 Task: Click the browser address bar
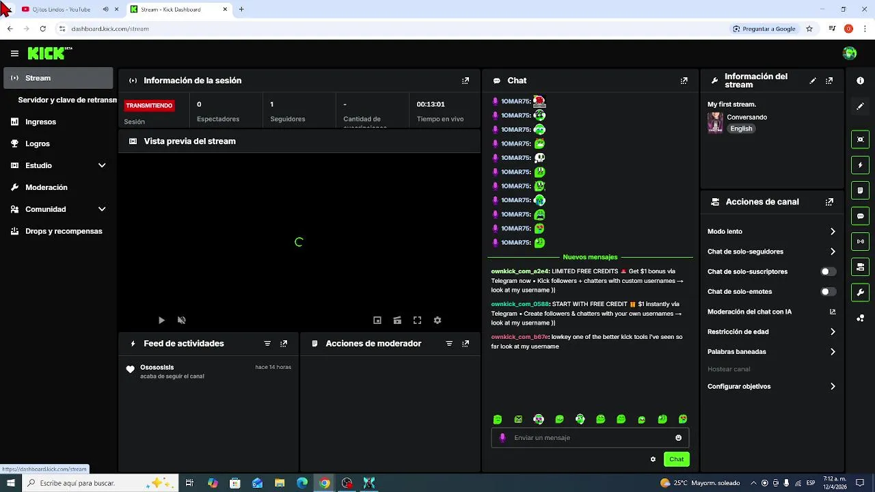(x=390, y=29)
